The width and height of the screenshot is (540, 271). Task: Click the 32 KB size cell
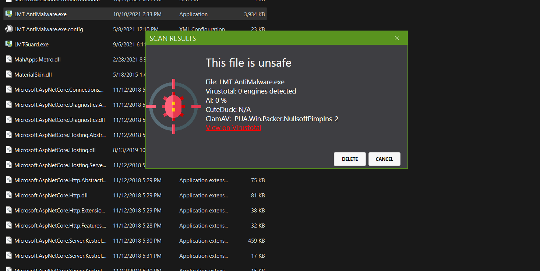point(258,226)
